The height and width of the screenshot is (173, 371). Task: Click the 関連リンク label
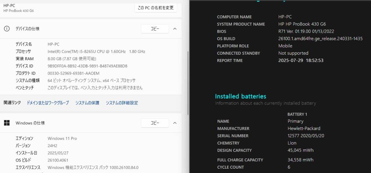(12, 103)
